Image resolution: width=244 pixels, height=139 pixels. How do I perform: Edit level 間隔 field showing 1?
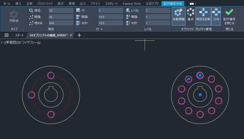[x=158, y=17]
